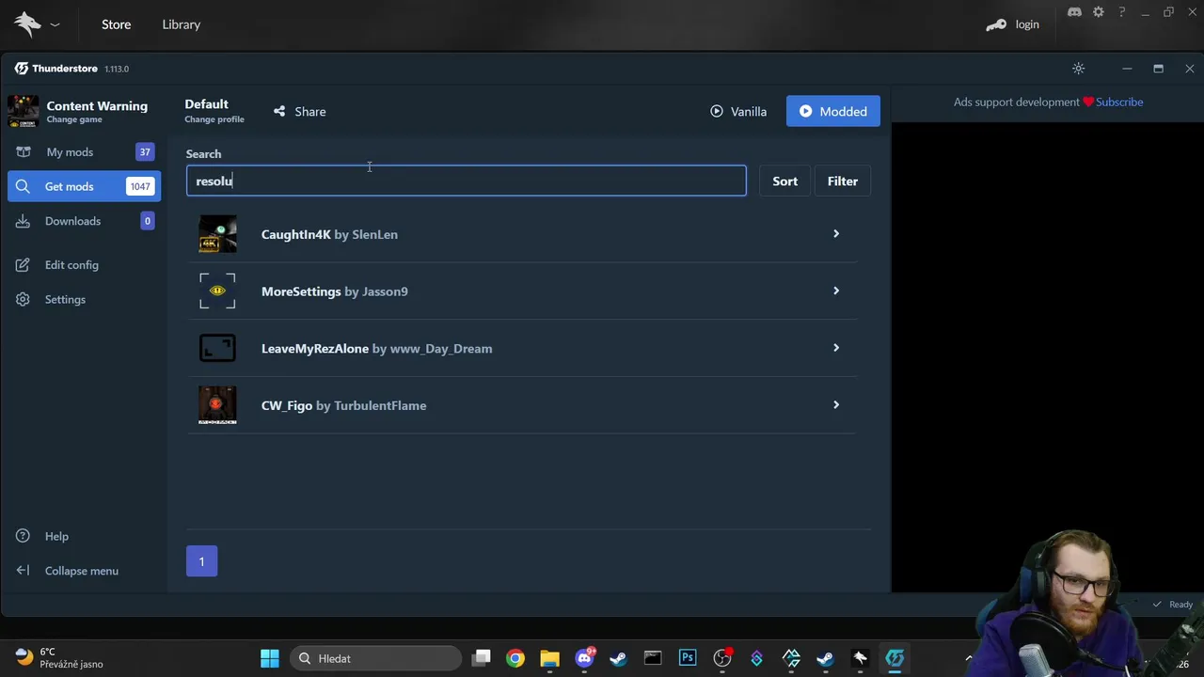Click the MoreSettings eye icon thumbnail
The width and height of the screenshot is (1204, 677).
click(x=217, y=291)
